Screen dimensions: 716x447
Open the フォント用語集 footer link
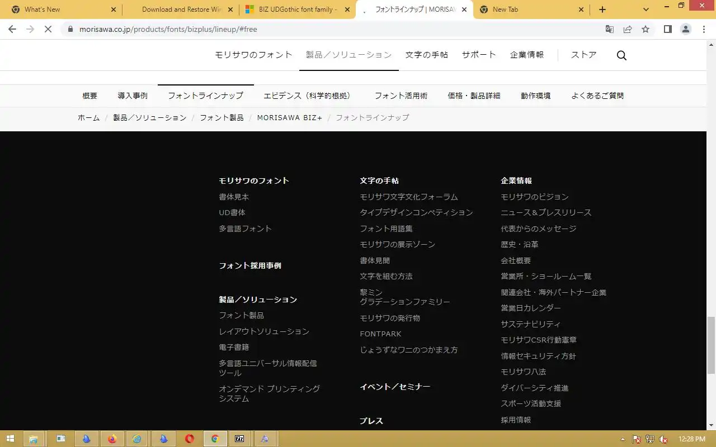[x=386, y=229]
